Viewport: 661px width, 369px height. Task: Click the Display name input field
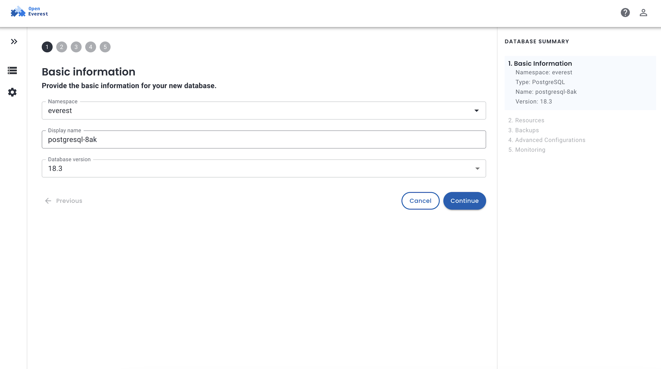click(x=264, y=139)
